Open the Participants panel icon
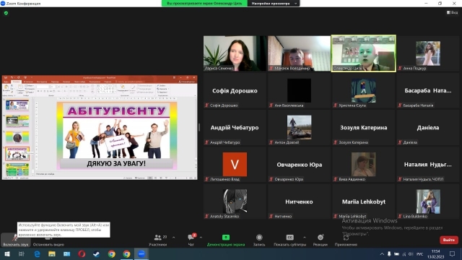462x260 pixels. tap(158, 238)
